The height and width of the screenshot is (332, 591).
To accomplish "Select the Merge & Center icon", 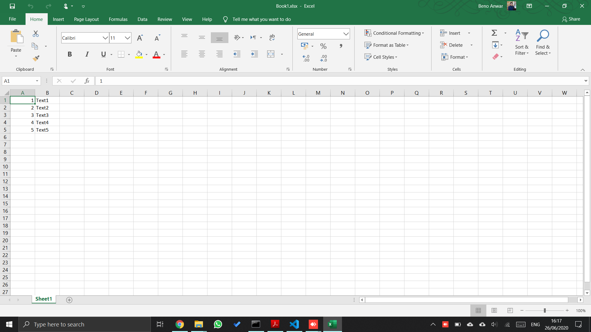I will 271,54.
